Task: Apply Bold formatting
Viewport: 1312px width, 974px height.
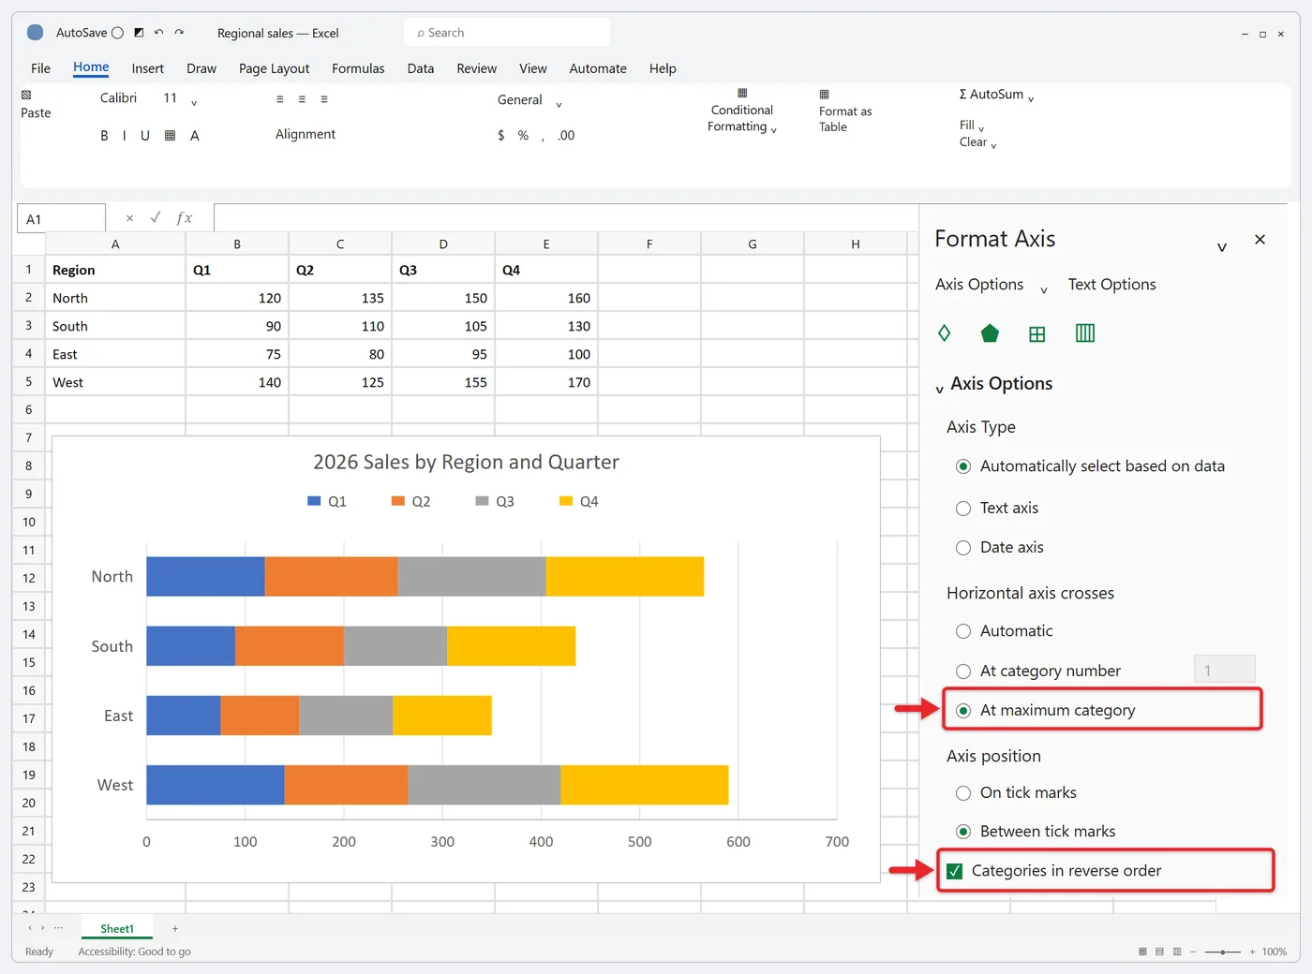Action: click(x=104, y=136)
